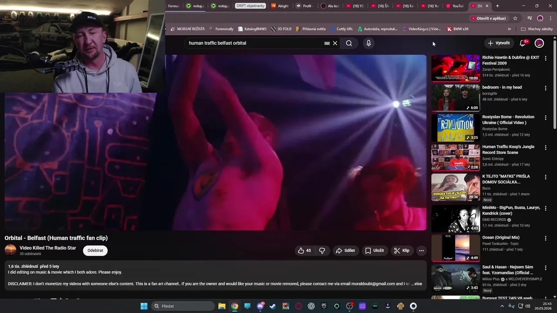
Task: Dislike the video with thumbs down
Action: [322, 250]
